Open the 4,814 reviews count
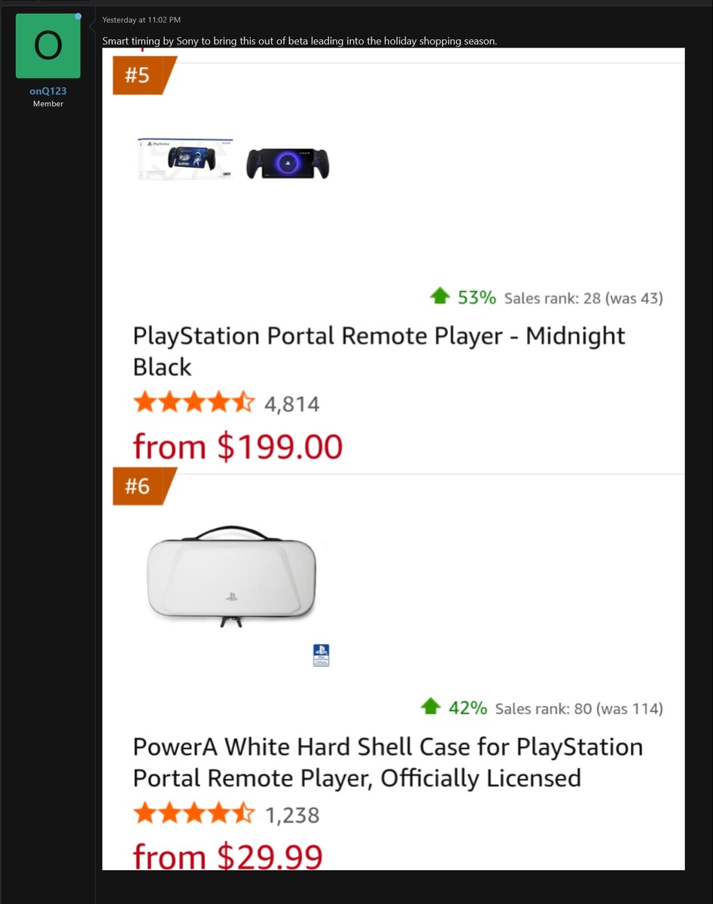713x904 pixels. 291,405
